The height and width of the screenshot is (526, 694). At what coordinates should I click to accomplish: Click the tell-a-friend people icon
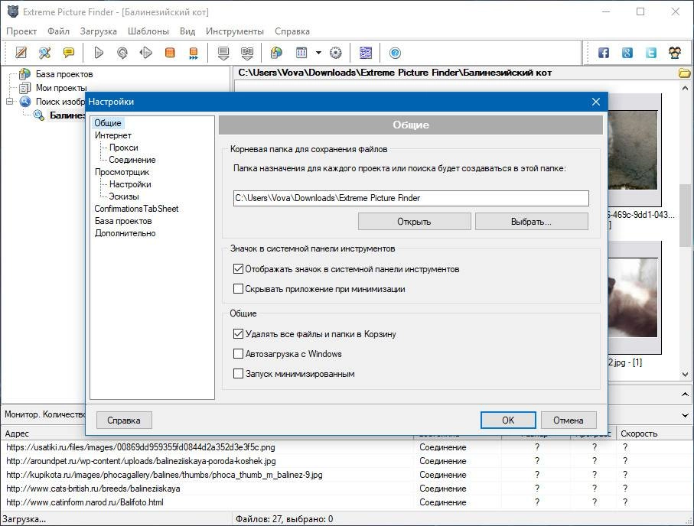(675, 53)
